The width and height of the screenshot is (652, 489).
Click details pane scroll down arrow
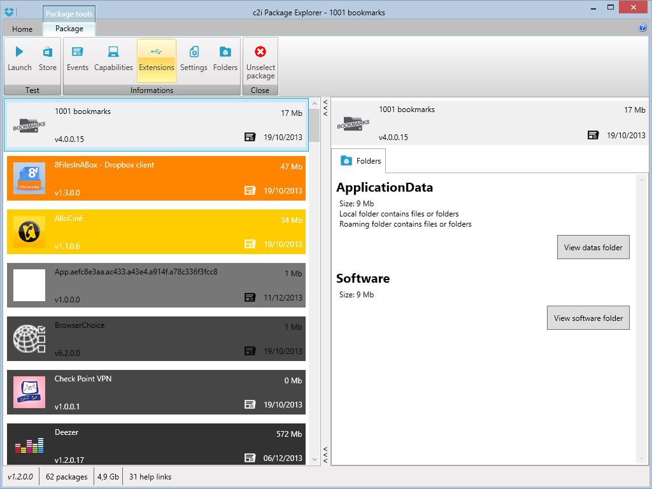coord(642,459)
